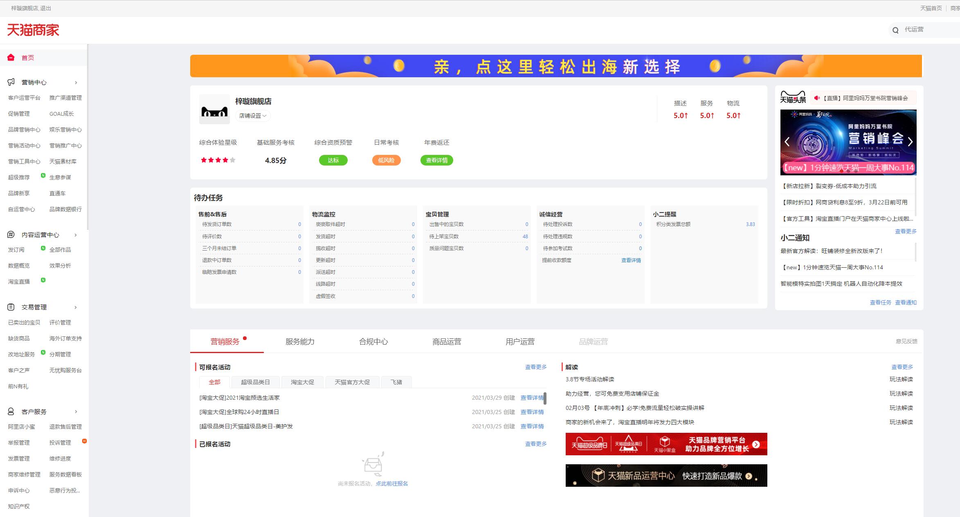
Task: Expand the 交易管理 section arrow
Action: tap(76, 307)
